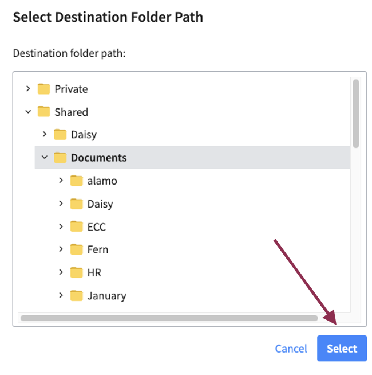
Task: Click the vertical scrollbar thumb
Action: [356, 114]
